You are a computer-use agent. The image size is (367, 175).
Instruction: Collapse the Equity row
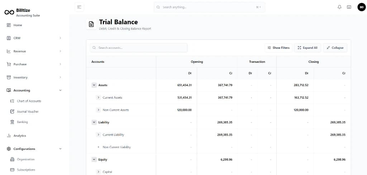pyautogui.click(x=94, y=160)
